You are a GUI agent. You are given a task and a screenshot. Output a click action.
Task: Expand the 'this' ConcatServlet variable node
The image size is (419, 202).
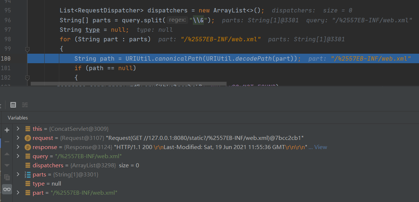(x=18, y=129)
